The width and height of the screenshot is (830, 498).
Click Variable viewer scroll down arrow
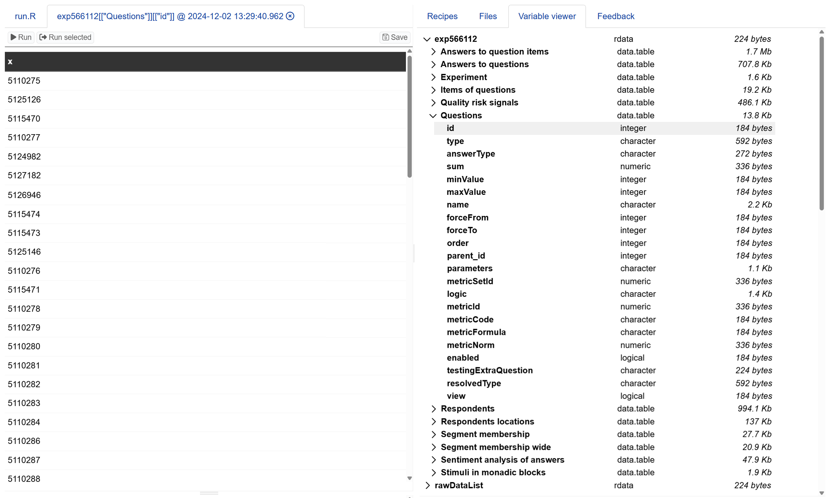[822, 493]
